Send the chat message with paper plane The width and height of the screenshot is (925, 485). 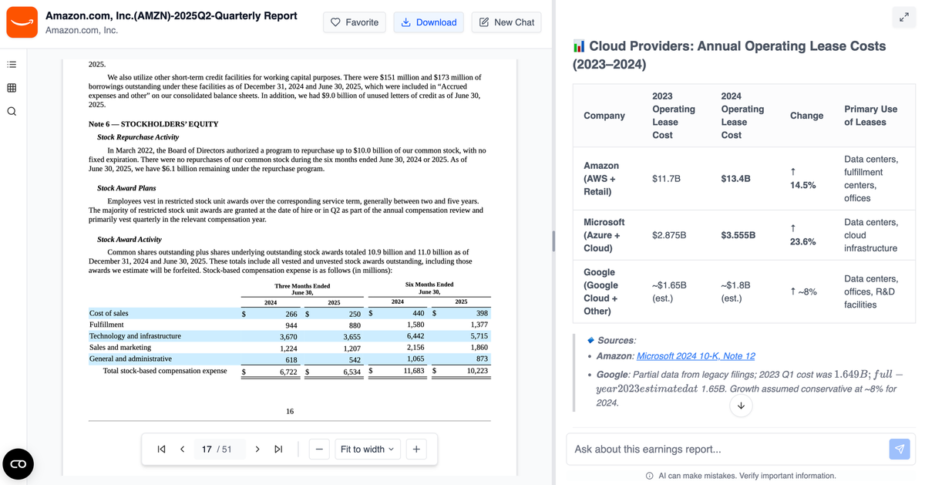click(x=899, y=450)
